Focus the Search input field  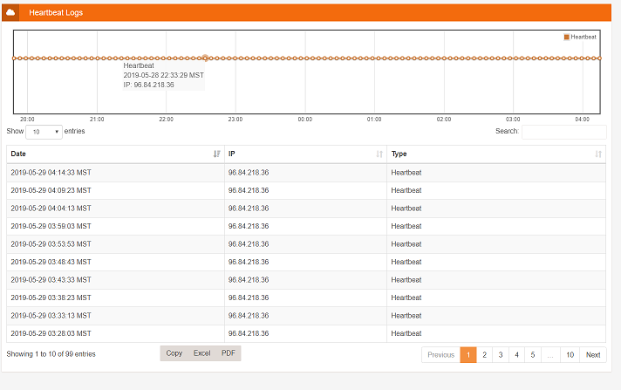(x=564, y=132)
